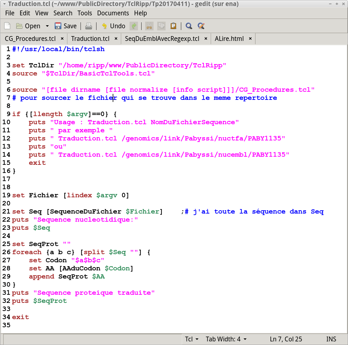348x345 pixels.
Task: Click the shebang text #!/usr/local/bin/tclsh
Action: (x=59, y=49)
